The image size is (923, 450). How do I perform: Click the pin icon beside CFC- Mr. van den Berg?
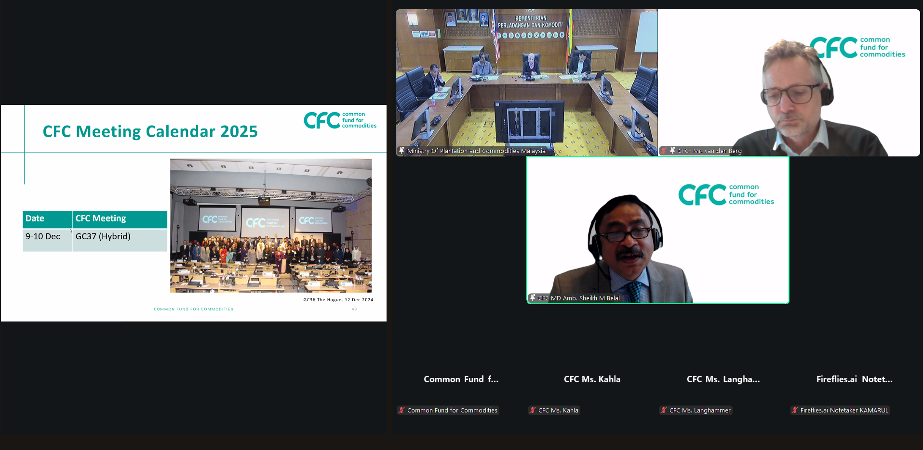click(672, 151)
